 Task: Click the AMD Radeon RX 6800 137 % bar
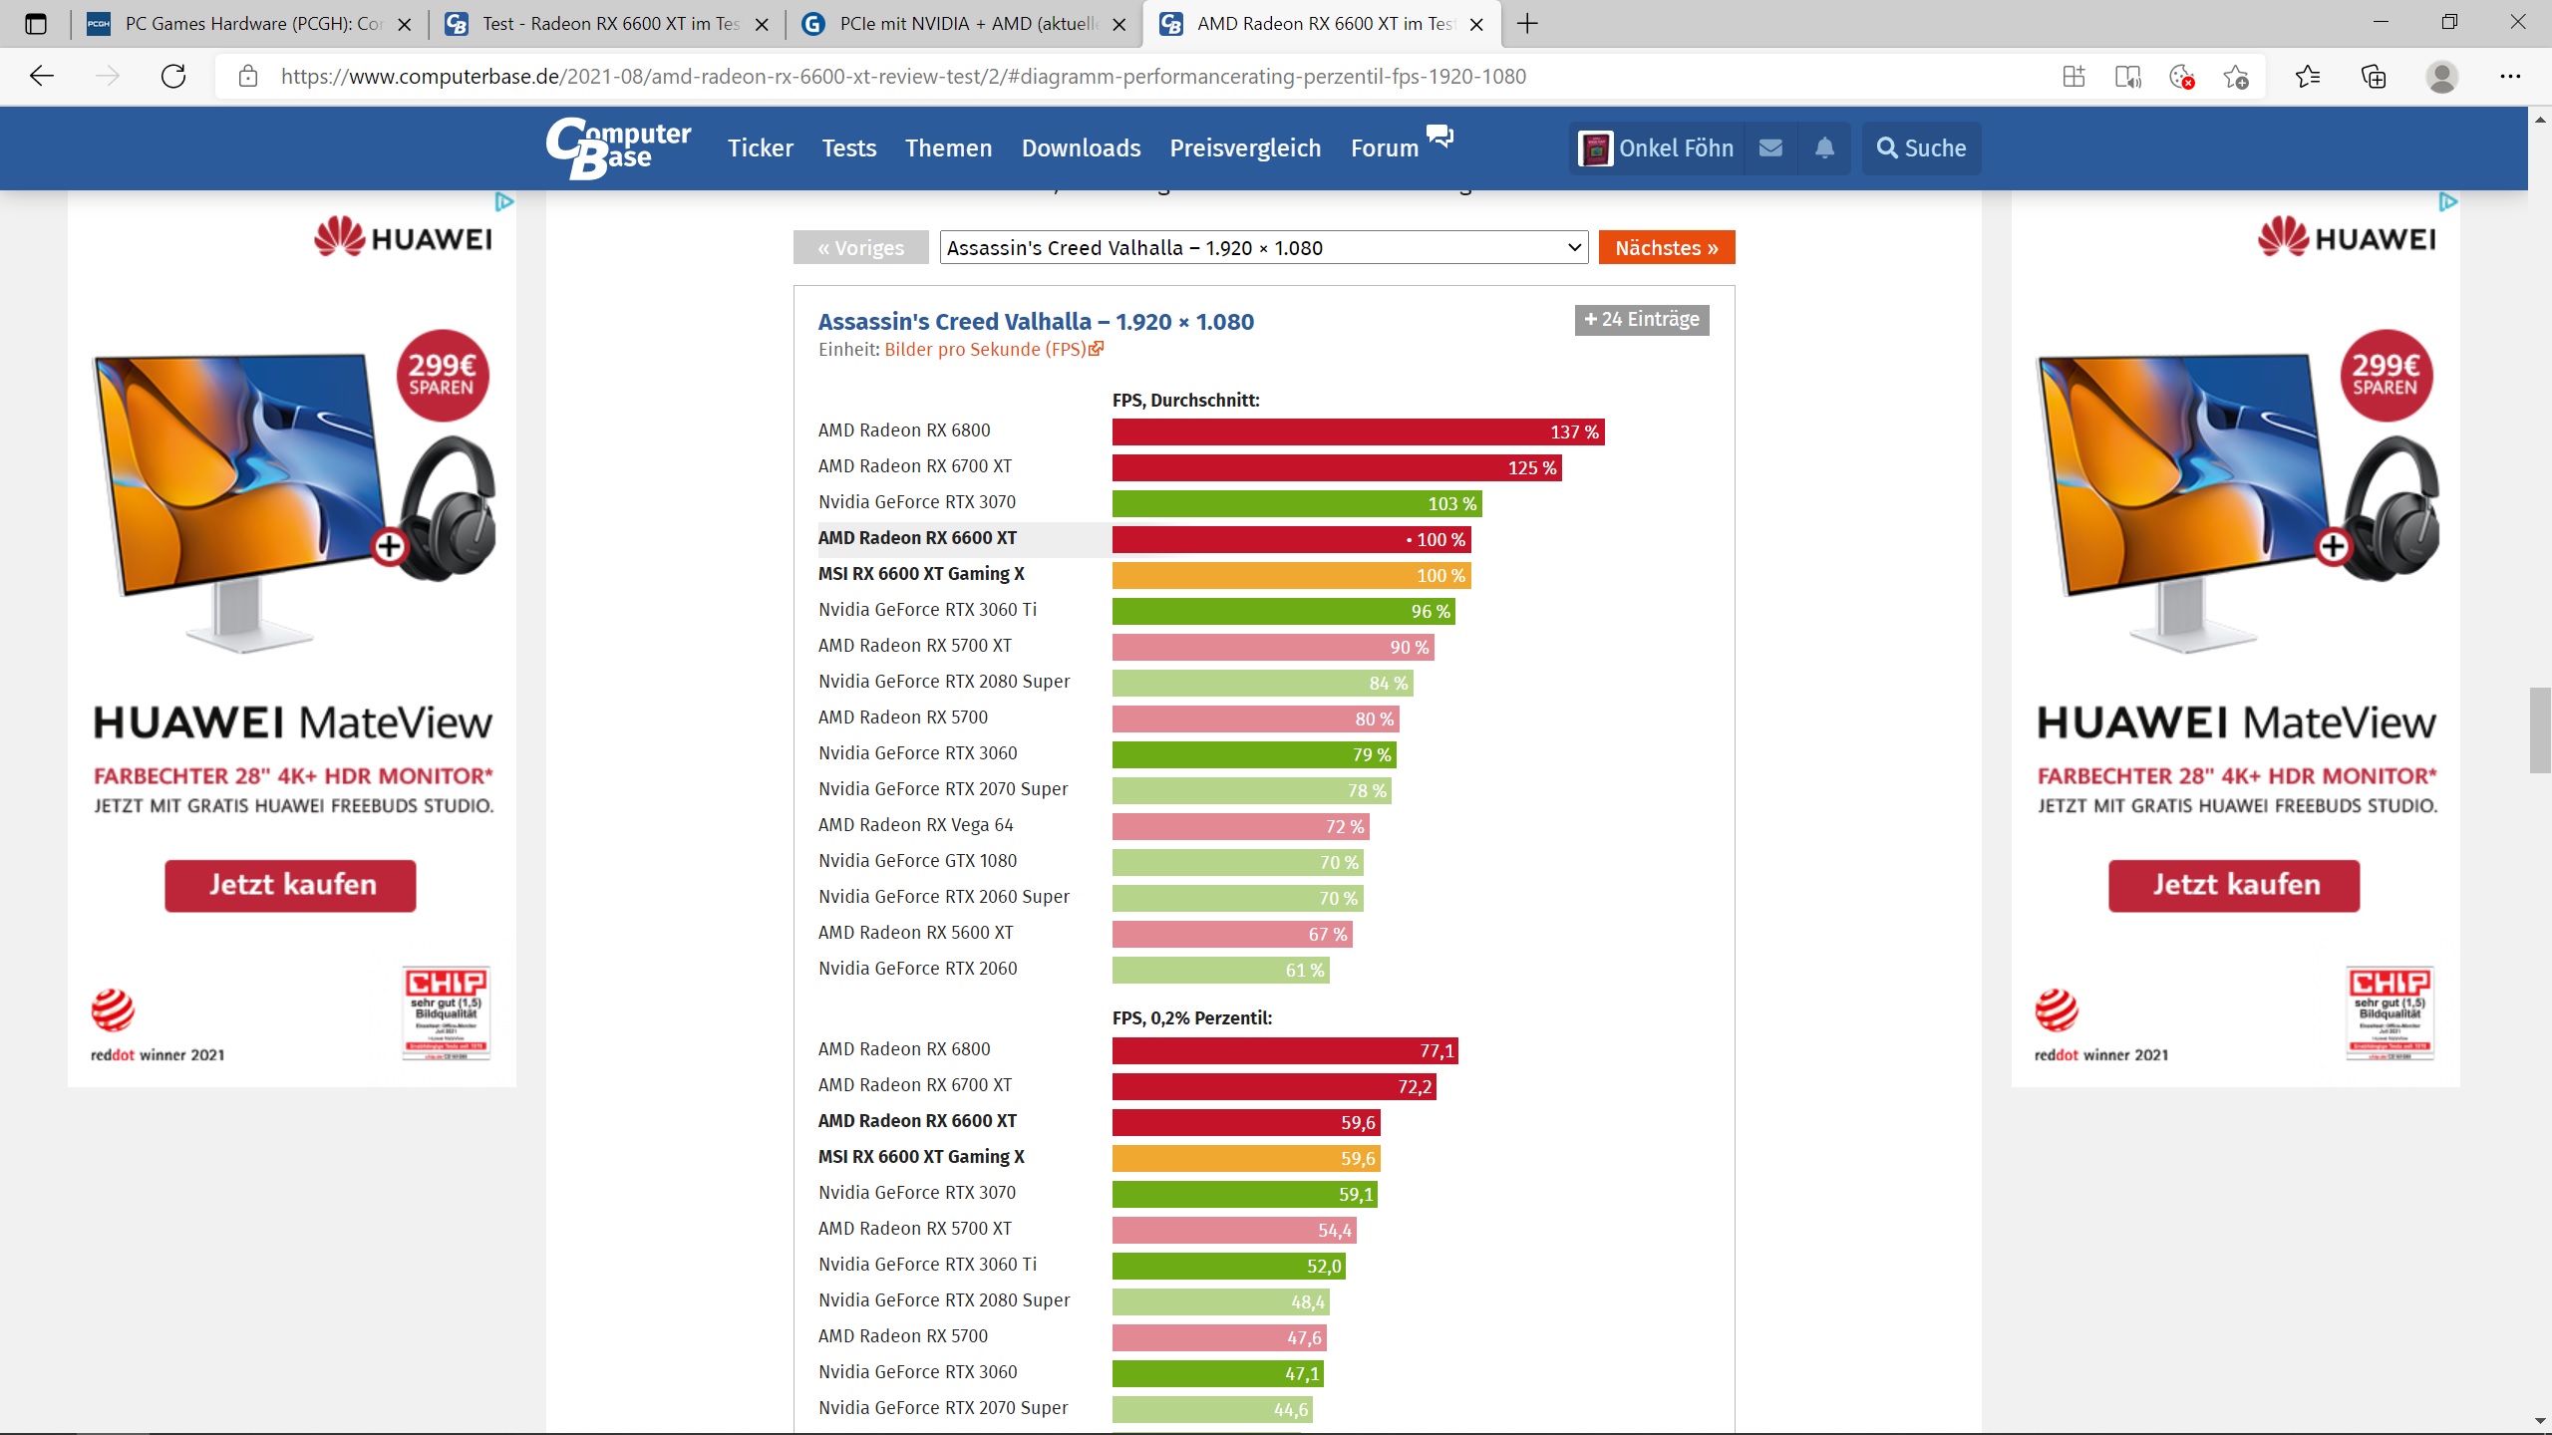[x=1357, y=431]
